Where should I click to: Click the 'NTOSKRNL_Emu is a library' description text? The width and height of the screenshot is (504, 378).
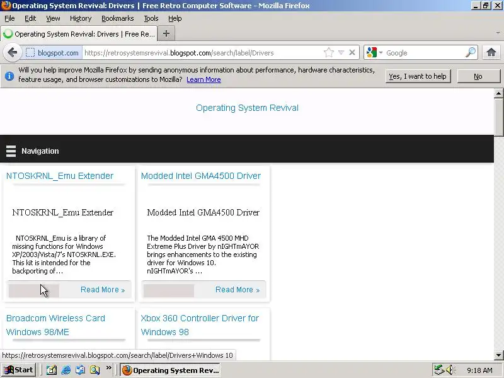pyautogui.click(x=64, y=255)
